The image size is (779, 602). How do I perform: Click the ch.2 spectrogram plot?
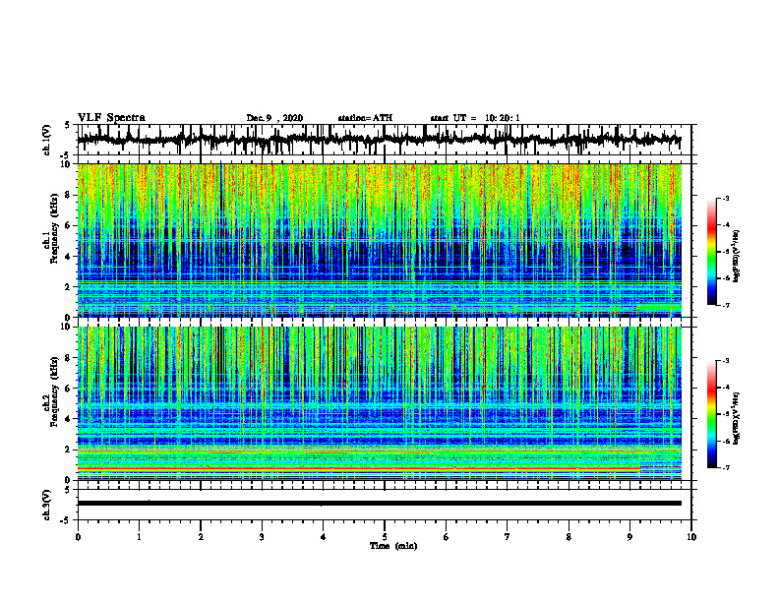pyautogui.click(x=380, y=403)
